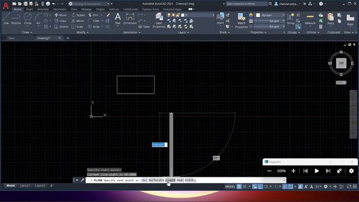Click the Scale tool
359x202 pixels.
click(x=77, y=27)
